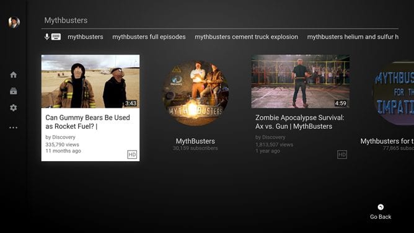Click '11 months ago' text
Viewport: 414px width, 233px height.
point(63,151)
